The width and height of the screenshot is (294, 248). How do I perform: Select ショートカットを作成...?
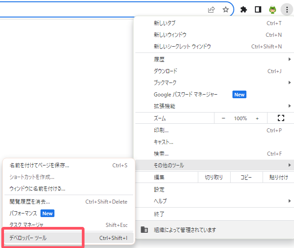[x=69, y=177]
